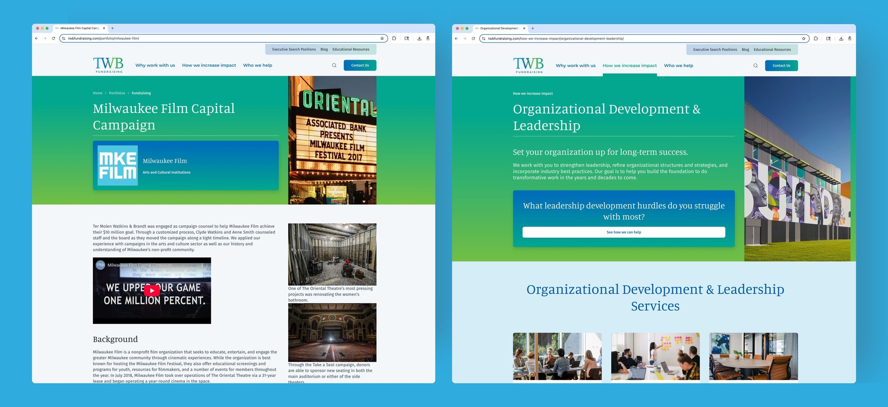
Task: Bookmark the Milwaukee Film page with the star
Action: (382, 38)
